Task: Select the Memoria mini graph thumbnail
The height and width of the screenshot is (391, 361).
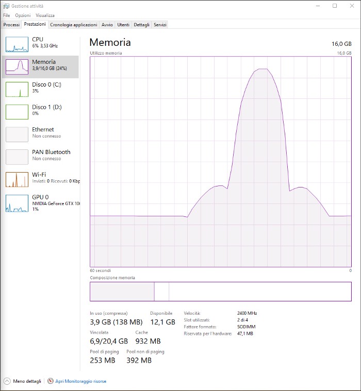Action: coord(17,67)
